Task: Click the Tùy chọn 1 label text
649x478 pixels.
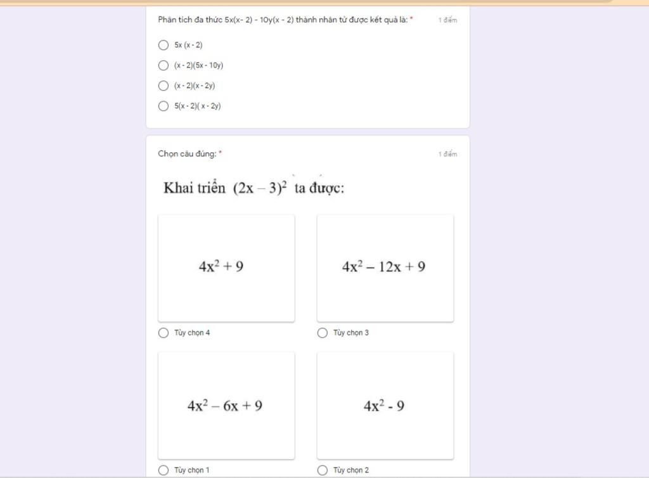Action: coord(191,470)
